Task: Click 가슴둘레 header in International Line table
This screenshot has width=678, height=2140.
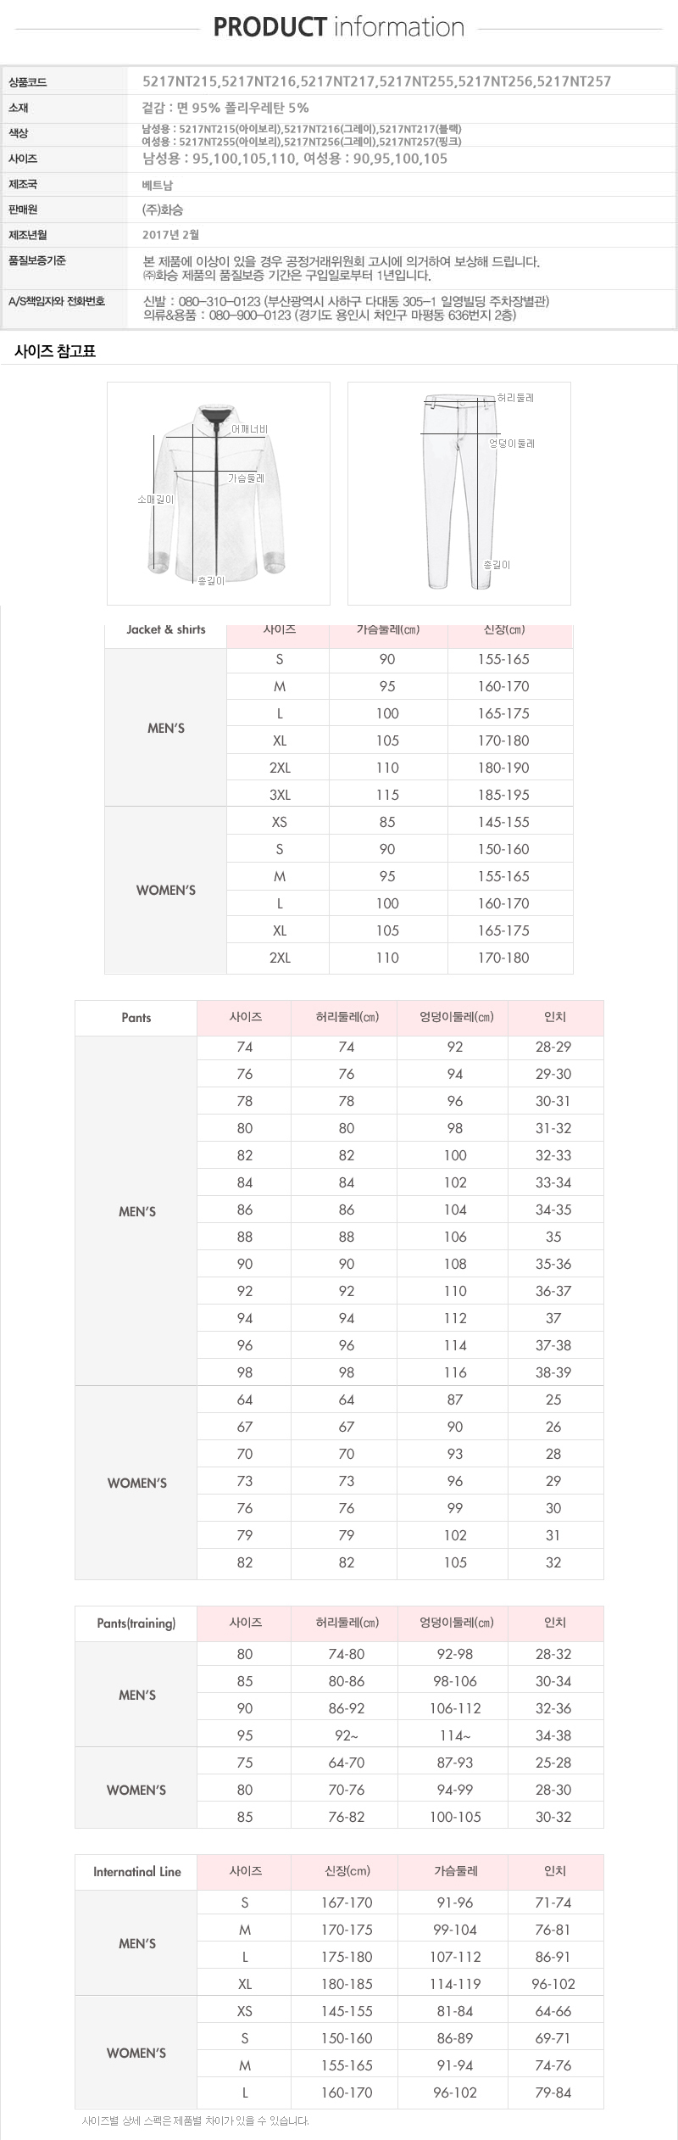Action: 456,1871
